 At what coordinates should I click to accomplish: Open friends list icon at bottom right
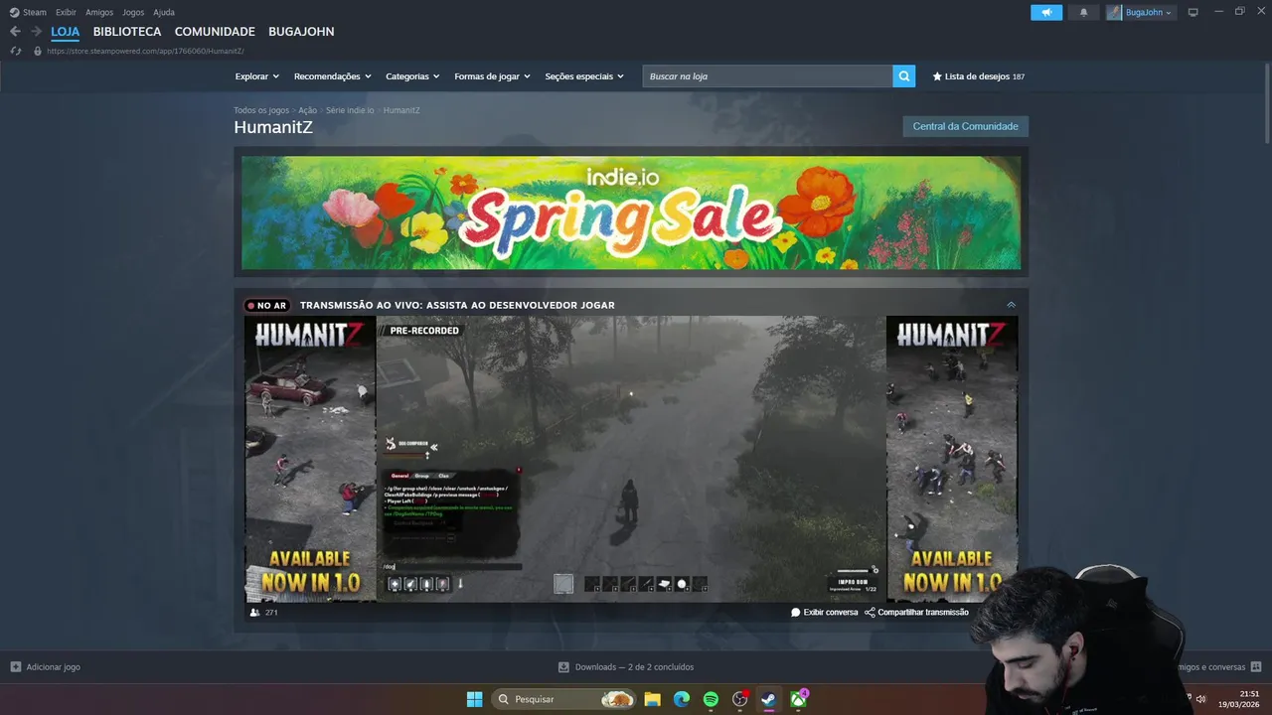[1256, 667]
